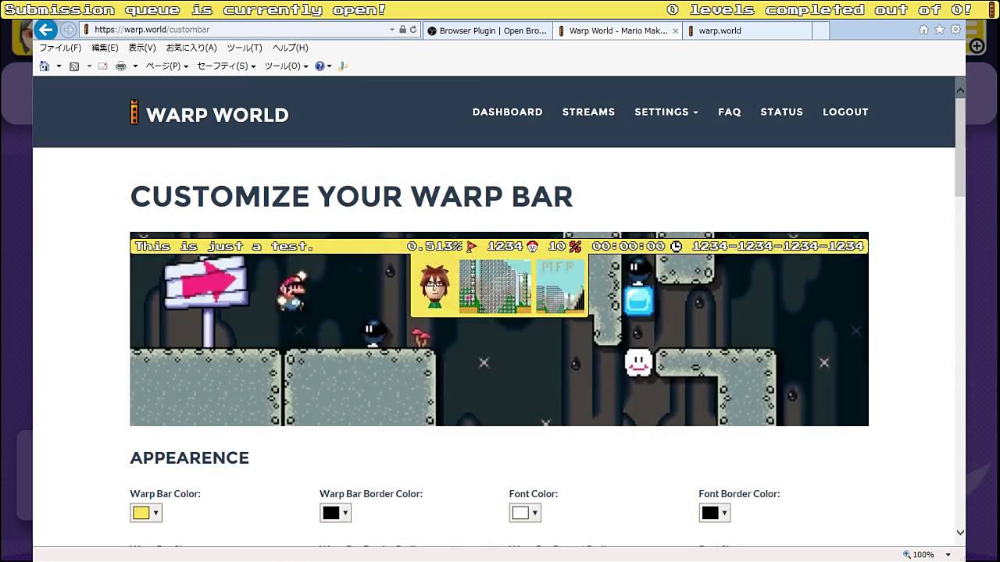Image resolution: width=1000 pixels, height=562 pixels.
Task: Click the gear tools icon at top right
Action: (x=955, y=30)
